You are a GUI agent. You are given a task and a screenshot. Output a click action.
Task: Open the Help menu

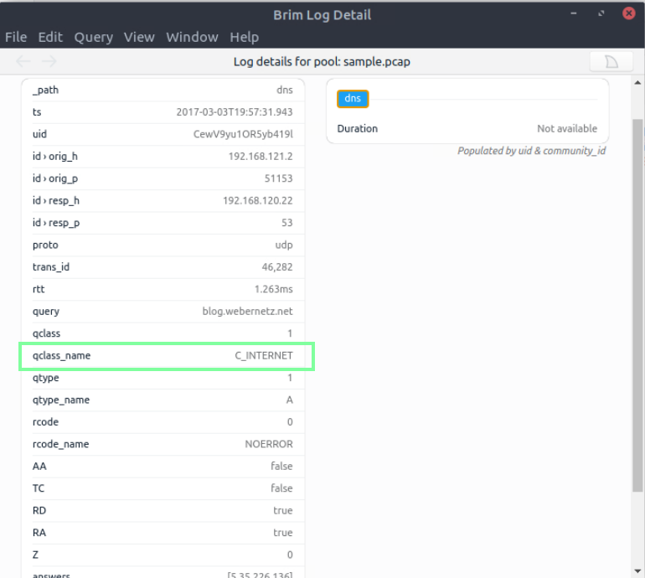click(244, 37)
